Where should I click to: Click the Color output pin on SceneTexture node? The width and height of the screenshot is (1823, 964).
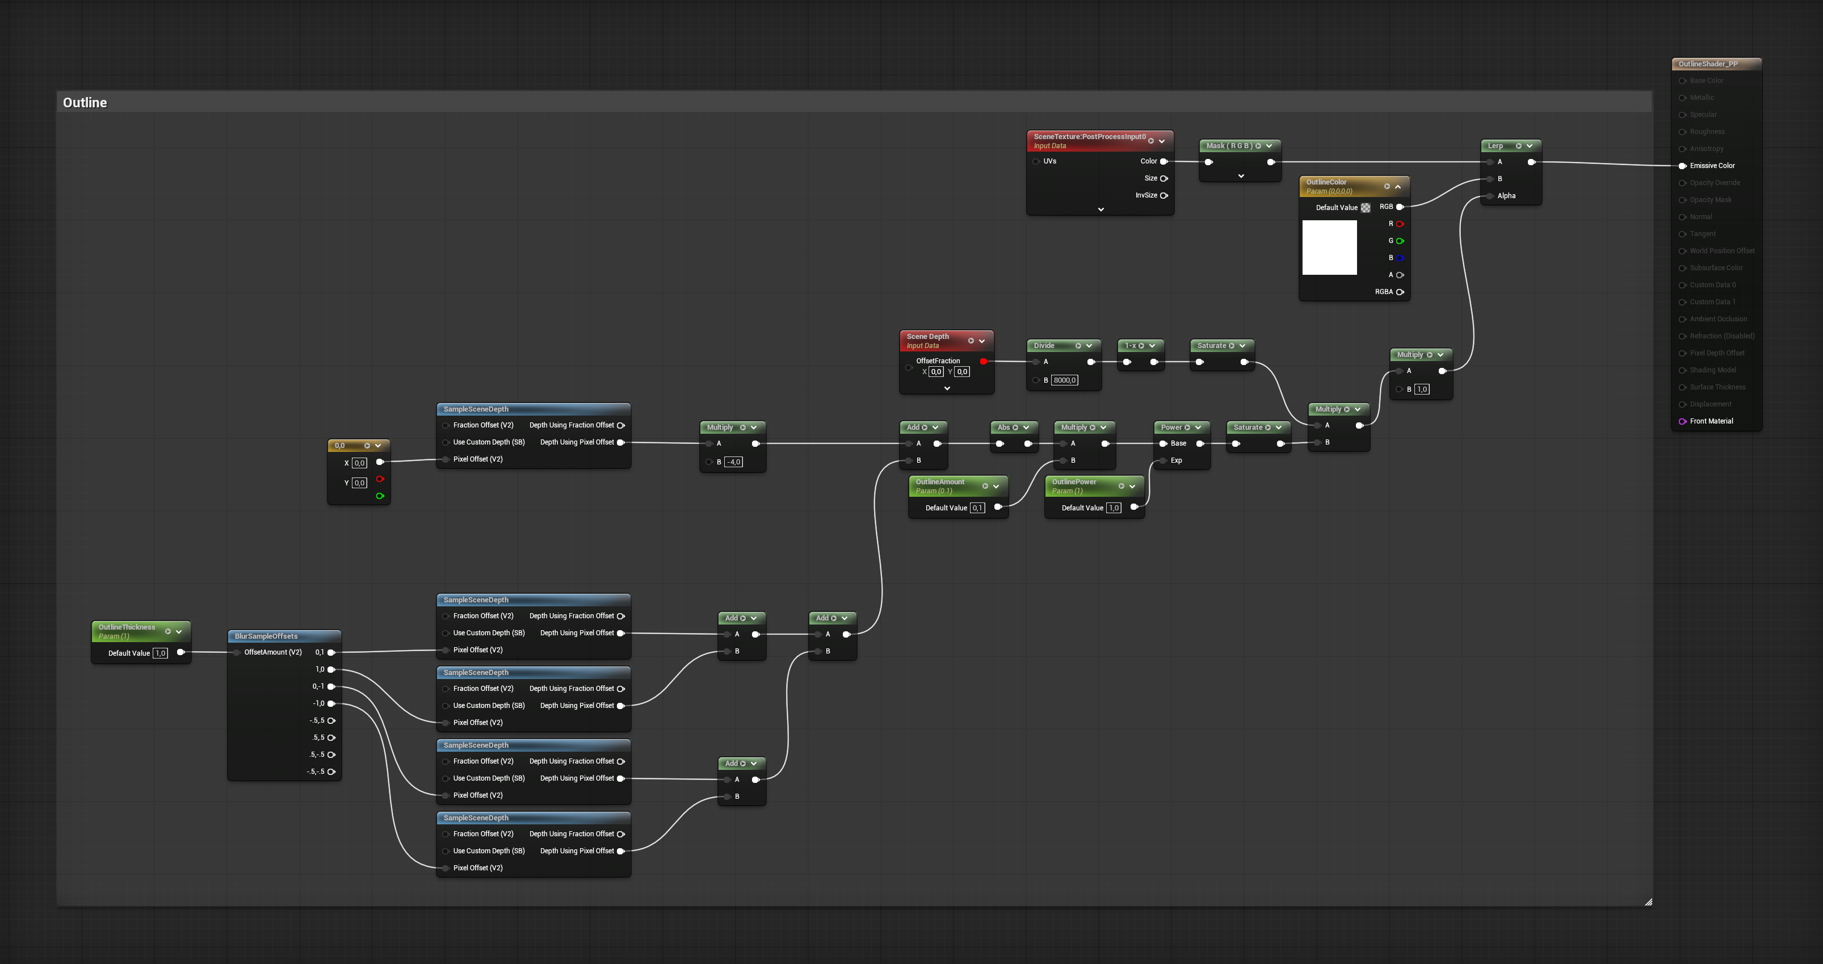[1163, 161]
